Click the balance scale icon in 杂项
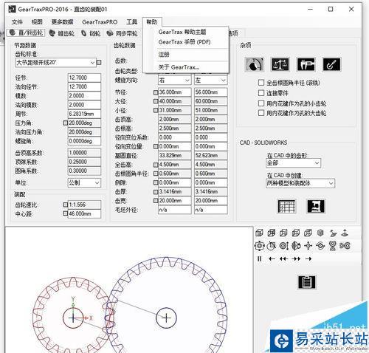369x353 pixels. [280, 64]
